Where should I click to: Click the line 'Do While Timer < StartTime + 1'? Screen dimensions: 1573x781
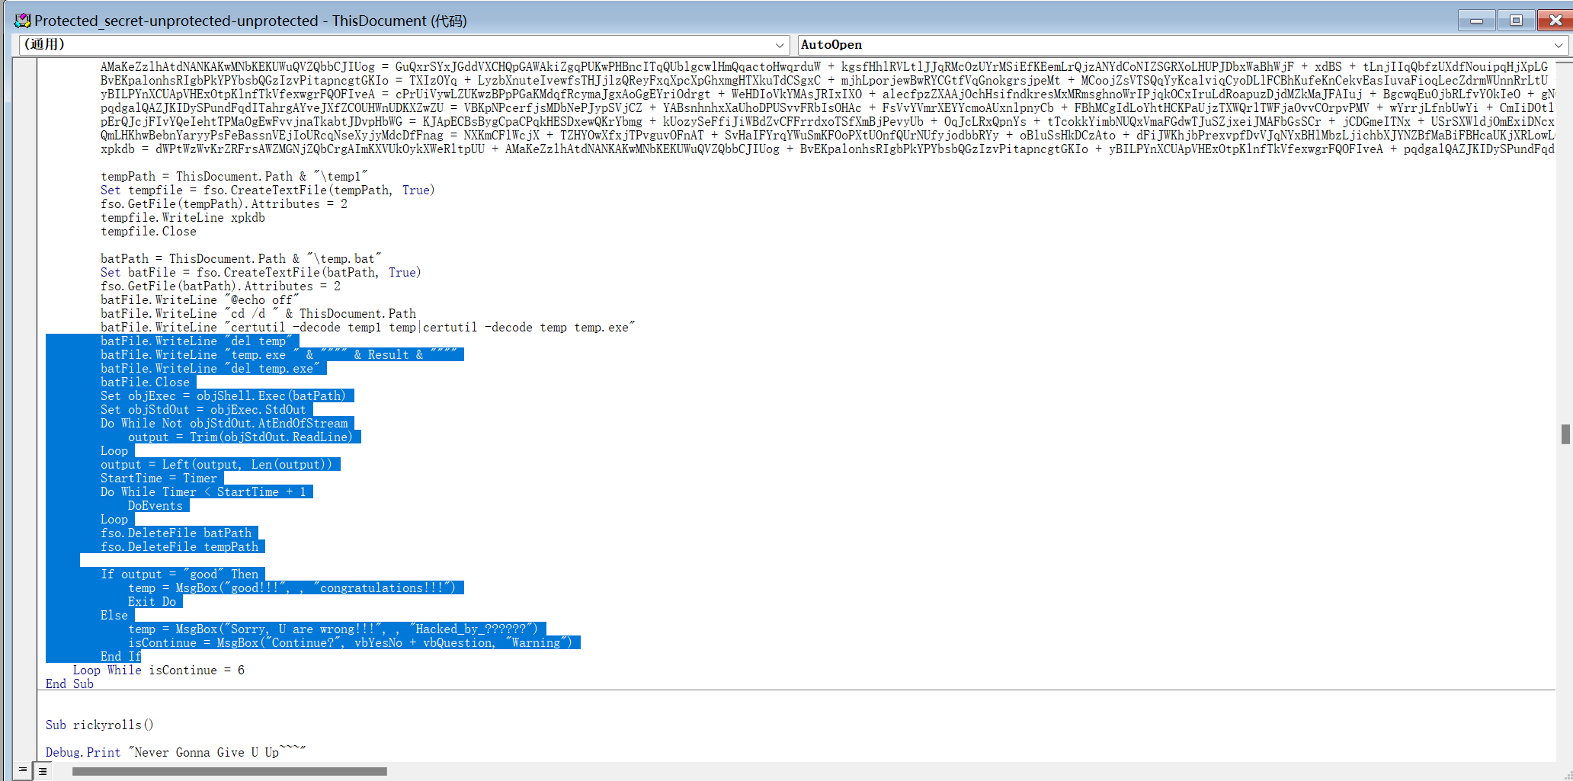203,491
